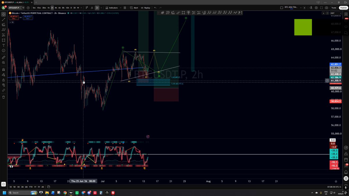Create a new Alert

click(134, 8)
